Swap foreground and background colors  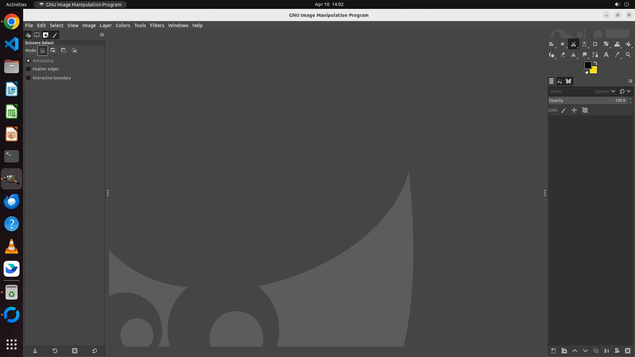pyautogui.click(x=595, y=63)
